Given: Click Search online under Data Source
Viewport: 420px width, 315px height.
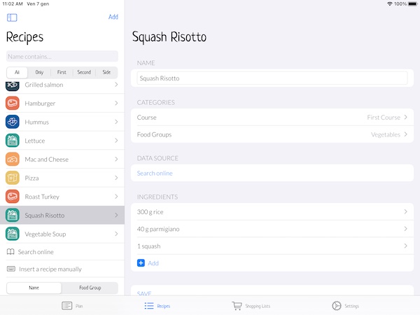Looking at the screenshot, I should (155, 174).
